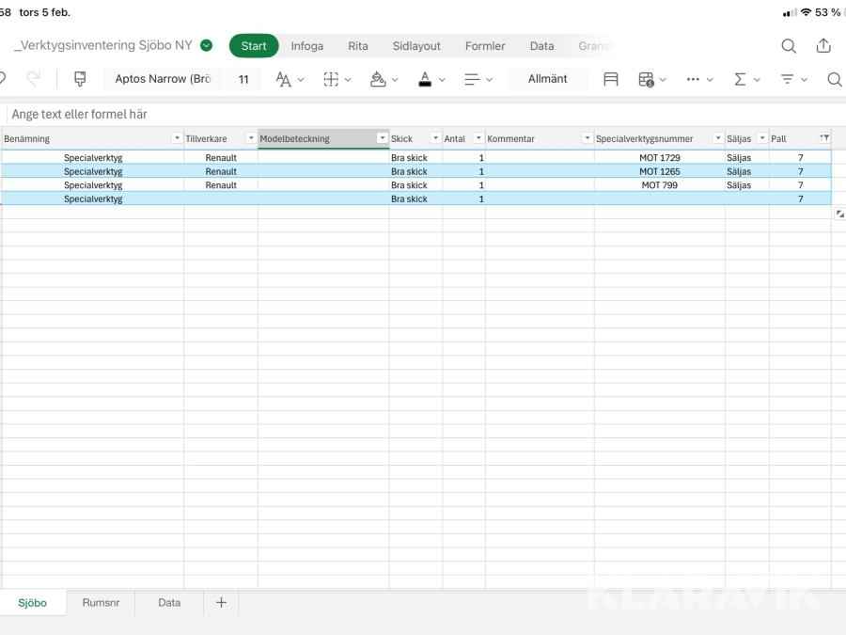Tap the format painter icon
846x635 pixels.
pyautogui.click(x=80, y=79)
